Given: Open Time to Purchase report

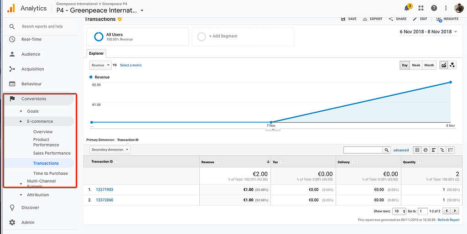Looking at the screenshot, I should pyautogui.click(x=50, y=173).
